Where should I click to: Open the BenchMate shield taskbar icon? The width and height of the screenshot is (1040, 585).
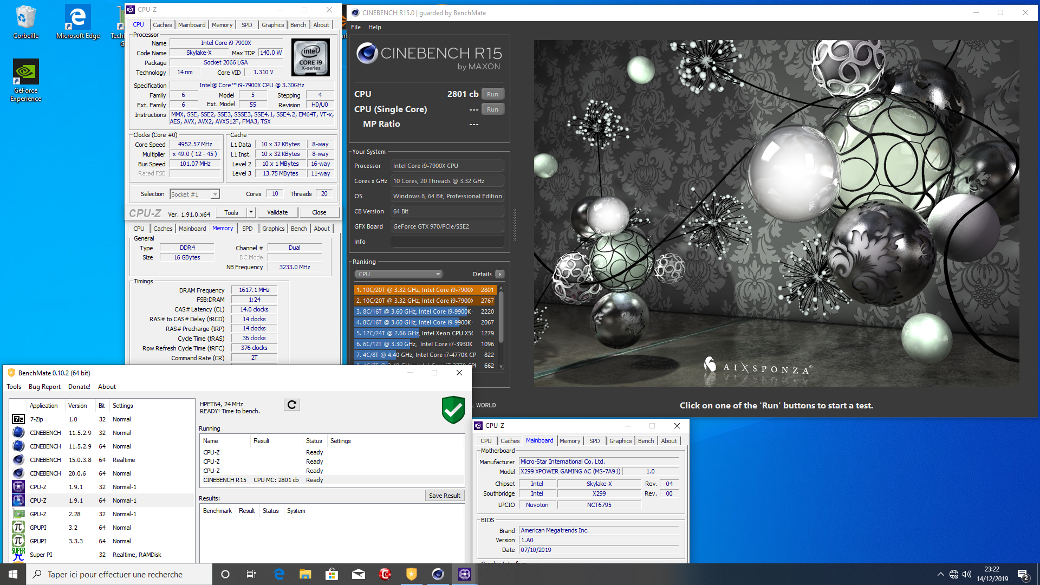coord(412,574)
